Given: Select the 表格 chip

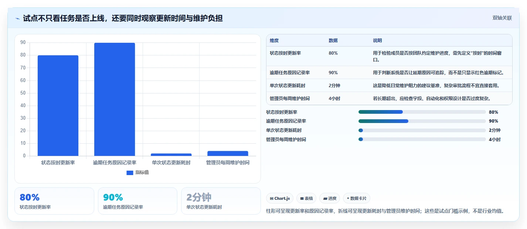Looking at the screenshot, I should point(306,198).
